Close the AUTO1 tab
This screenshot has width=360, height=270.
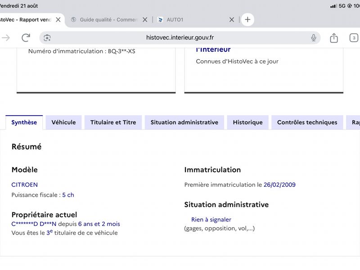(x=232, y=20)
